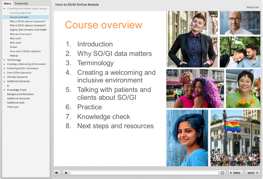Click the play button
Image resolution: width=263 pixels, height=179 pixels.
66,173
